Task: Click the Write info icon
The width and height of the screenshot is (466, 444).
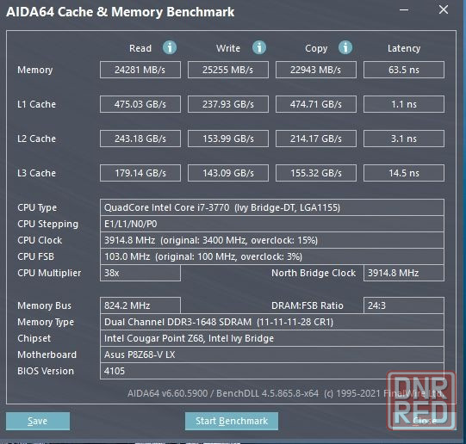Action: [259, 47]
